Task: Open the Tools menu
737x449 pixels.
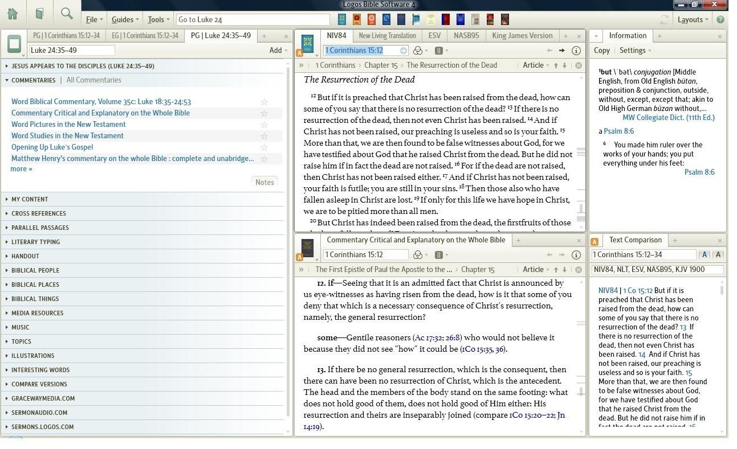Action: tap(158, 19)
